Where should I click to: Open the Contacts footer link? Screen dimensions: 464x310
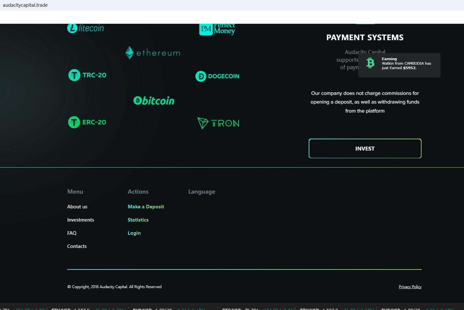click(x=77, y=246)
